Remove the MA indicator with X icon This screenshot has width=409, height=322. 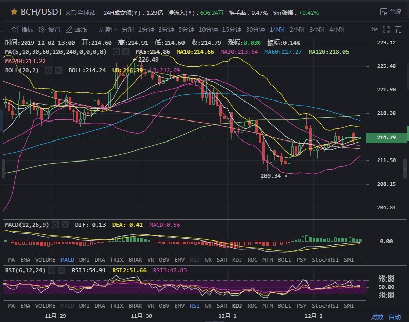click(x=126, y=52)
